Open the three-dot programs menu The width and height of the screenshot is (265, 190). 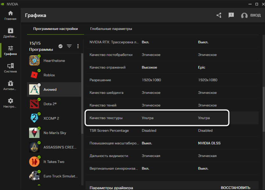[78, 46]
